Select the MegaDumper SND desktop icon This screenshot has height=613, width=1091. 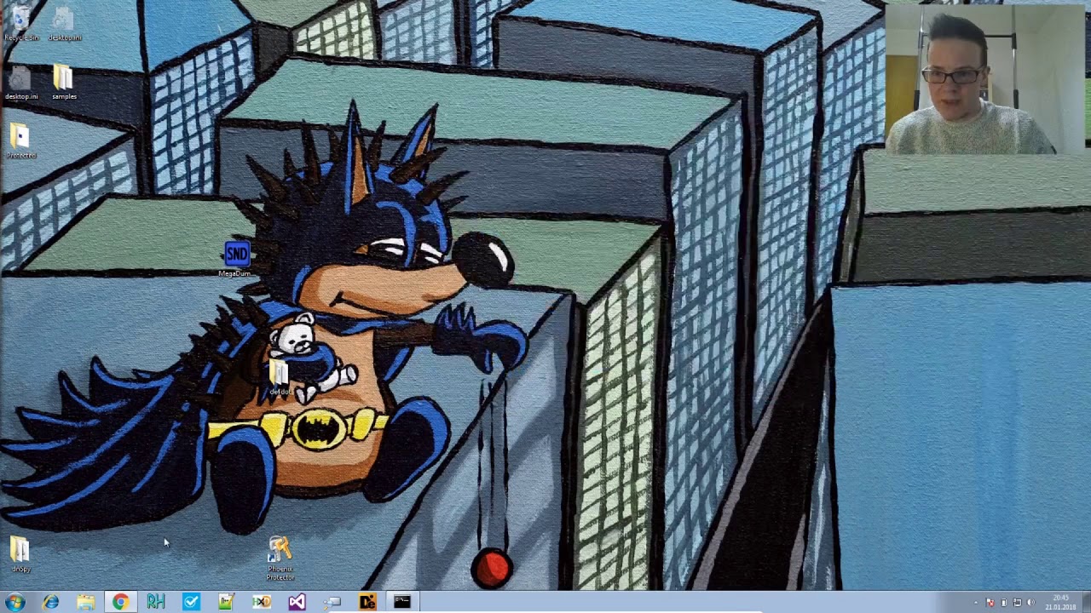236,259
